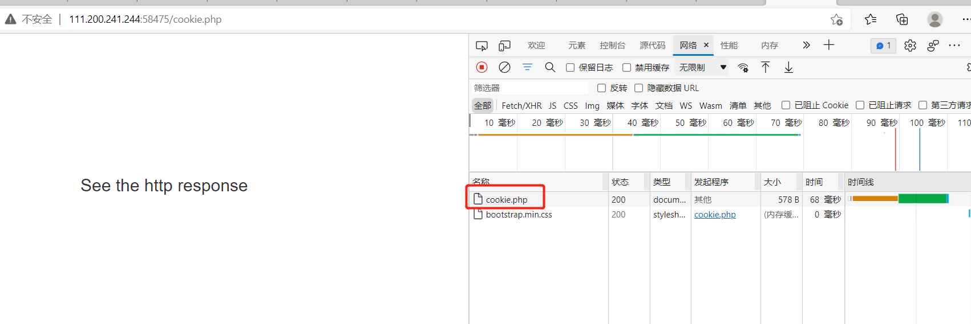Stop recording network log
The height and width of the screenshot is (324, 971).
click(x=482, y=67)
